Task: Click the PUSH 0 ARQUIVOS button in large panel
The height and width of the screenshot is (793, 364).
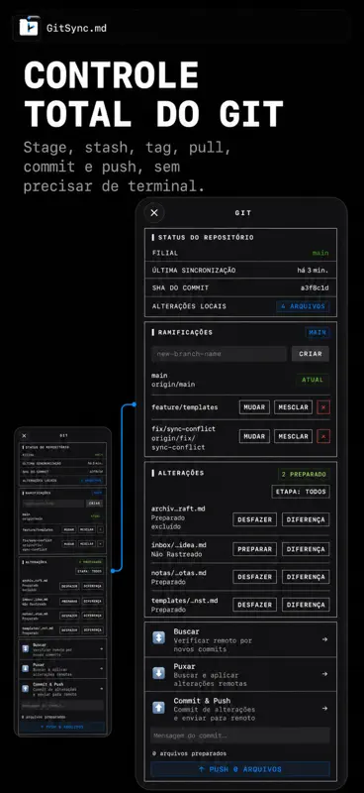Action: (x=240, y=769)
